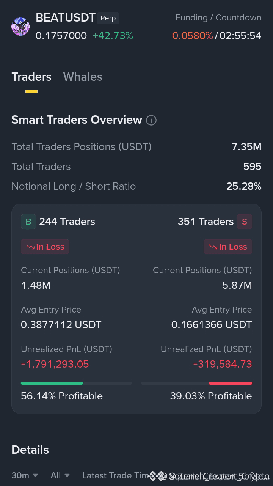Click the In Loss tag under 351 Traders
The height and width of the screenshot is (486, 273).
pyautogui.click(x=228, y=247)
